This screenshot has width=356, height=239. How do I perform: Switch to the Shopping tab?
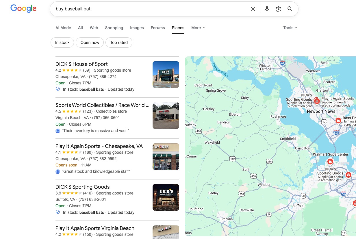click(114, 28)
